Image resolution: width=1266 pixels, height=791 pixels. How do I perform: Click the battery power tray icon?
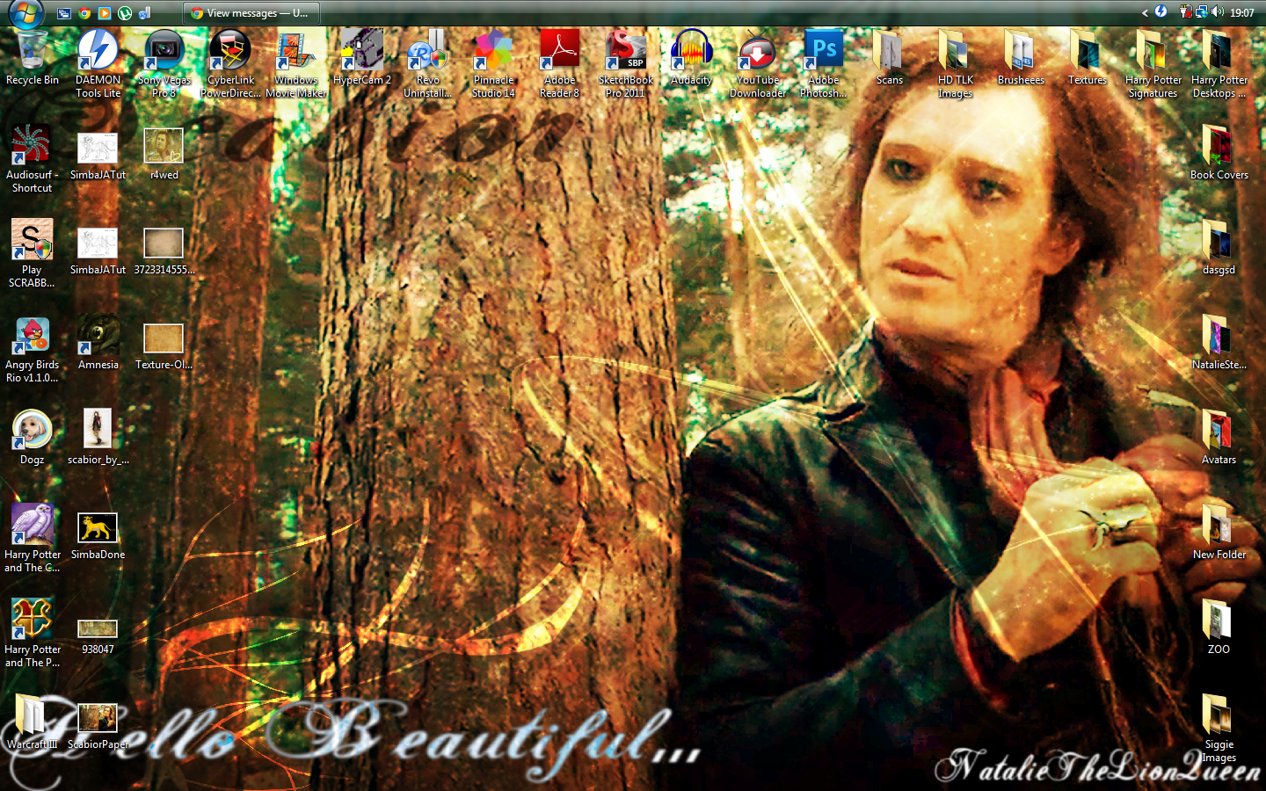coord(1186,12)
